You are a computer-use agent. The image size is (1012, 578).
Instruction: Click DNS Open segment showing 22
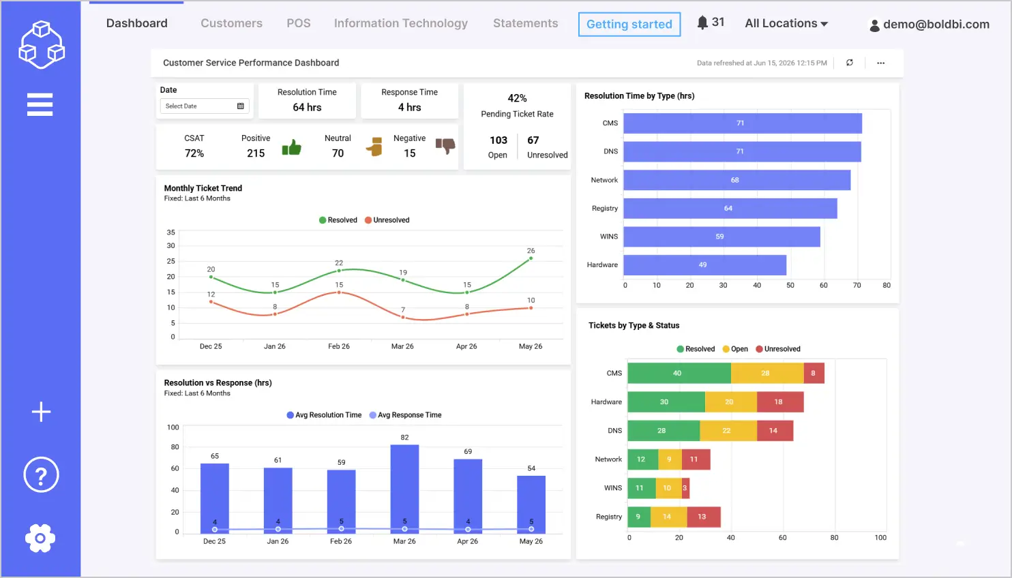point(728,431)
